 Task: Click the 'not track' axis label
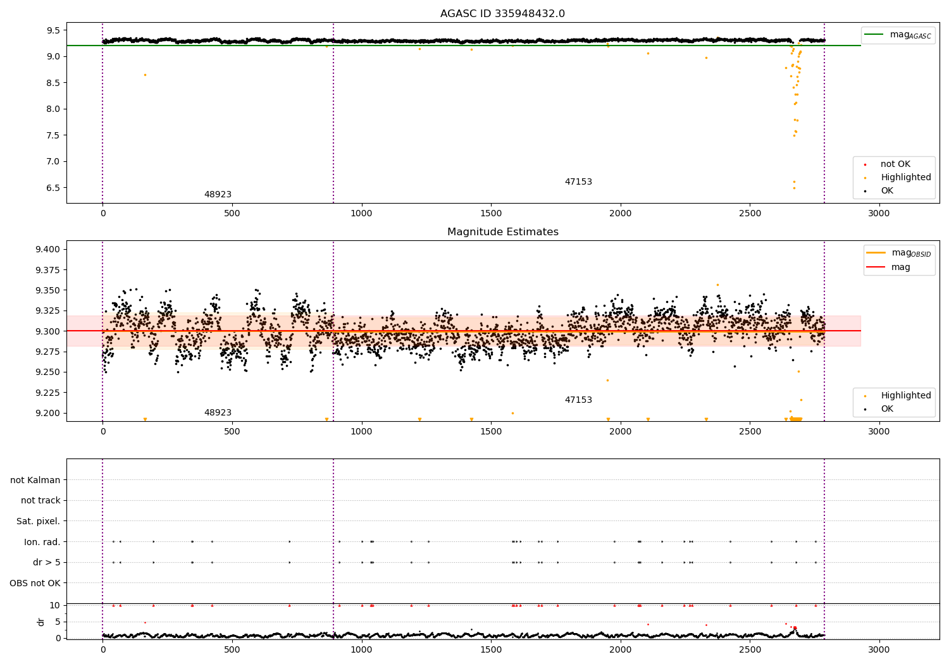(x=40, y=501)
